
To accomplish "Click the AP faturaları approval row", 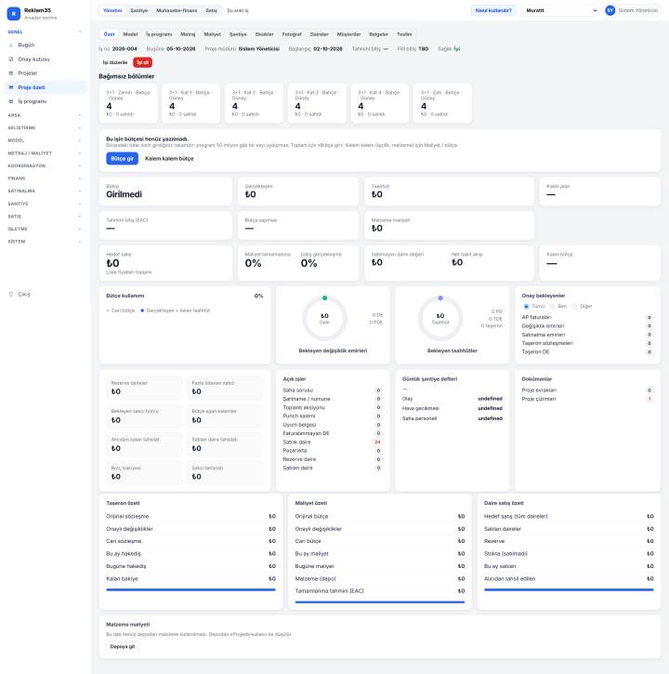I will click(587, 317).
